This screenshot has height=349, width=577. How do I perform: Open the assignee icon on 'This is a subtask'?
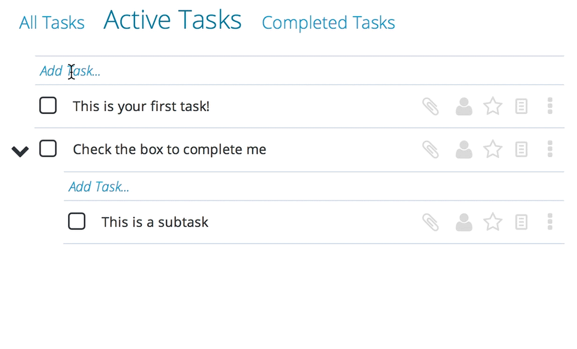click(x=464, y=222)
